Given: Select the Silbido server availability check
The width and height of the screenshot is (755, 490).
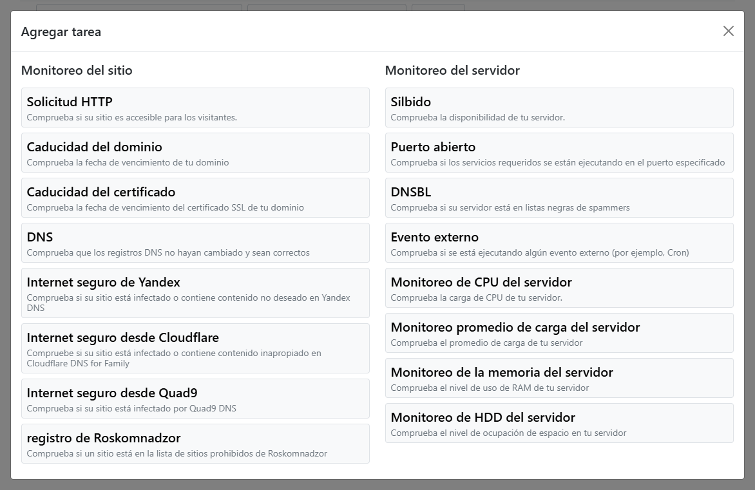Looking at the screenshot, I should pos(559,108).
